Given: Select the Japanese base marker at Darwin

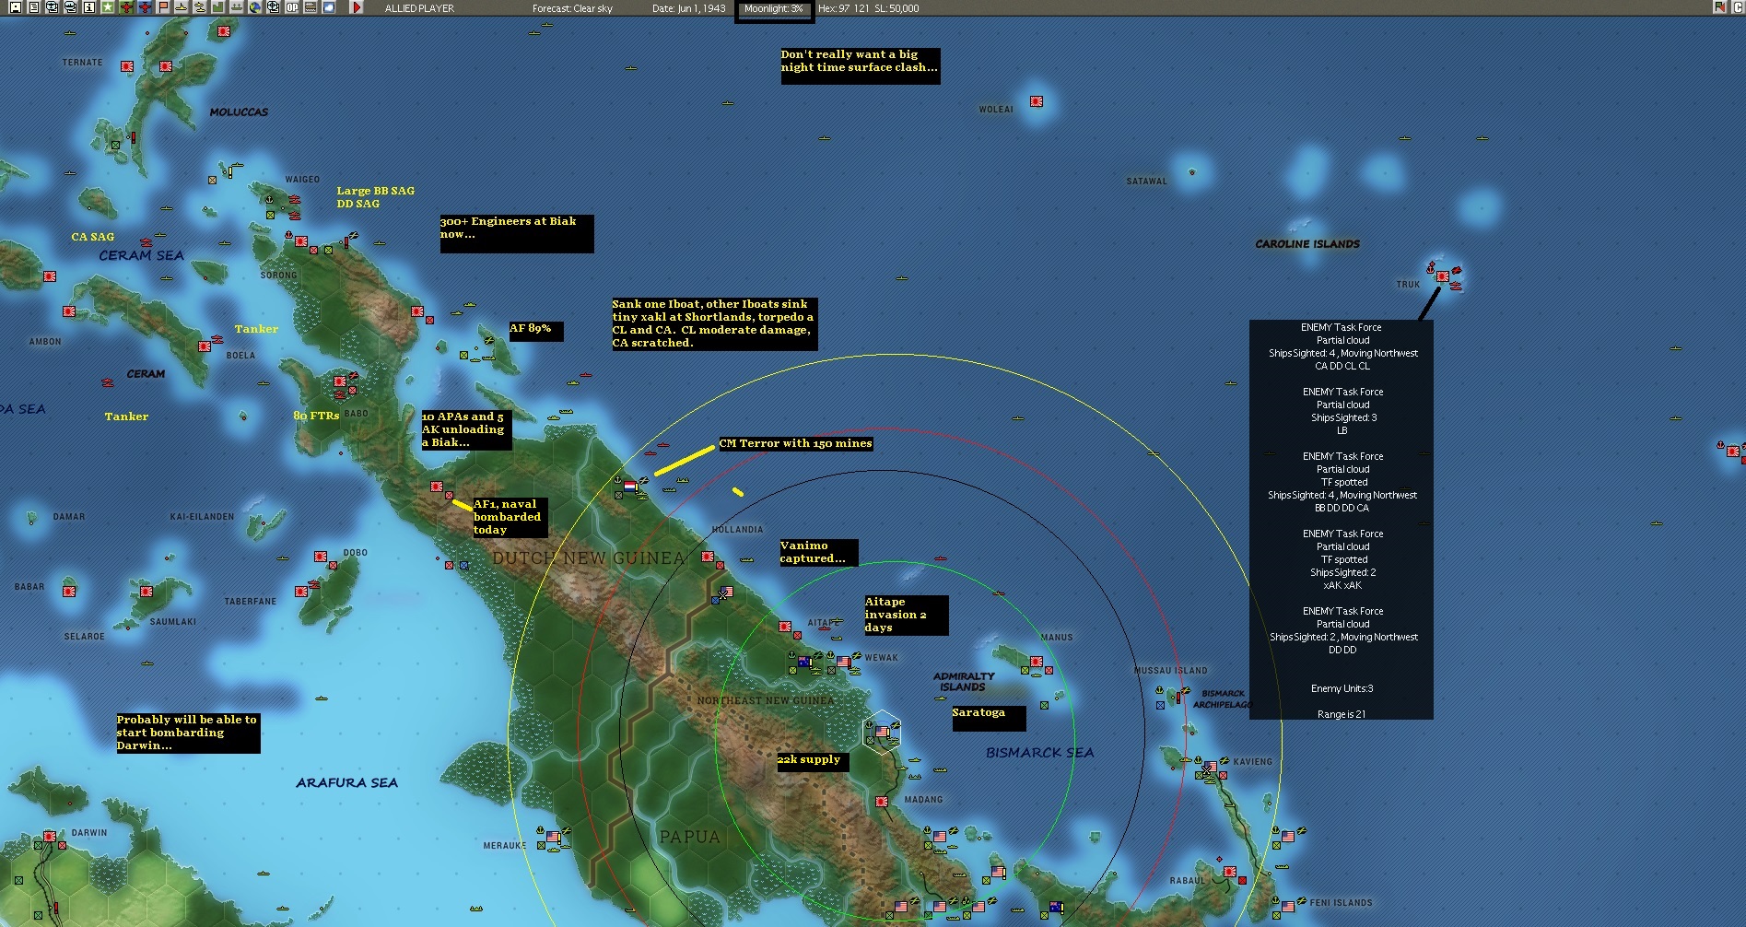Looking at the screenshot, I should [x=50, y=837].
